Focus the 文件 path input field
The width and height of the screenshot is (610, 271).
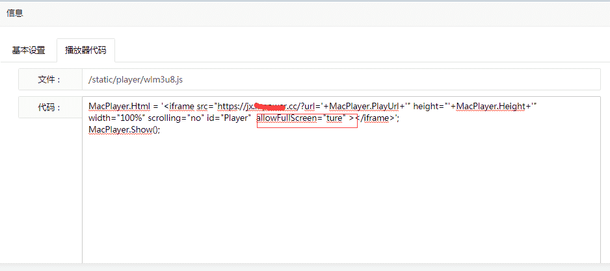341,80
